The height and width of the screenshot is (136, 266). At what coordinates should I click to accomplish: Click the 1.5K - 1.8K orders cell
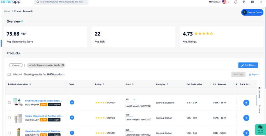click(192, 118)
